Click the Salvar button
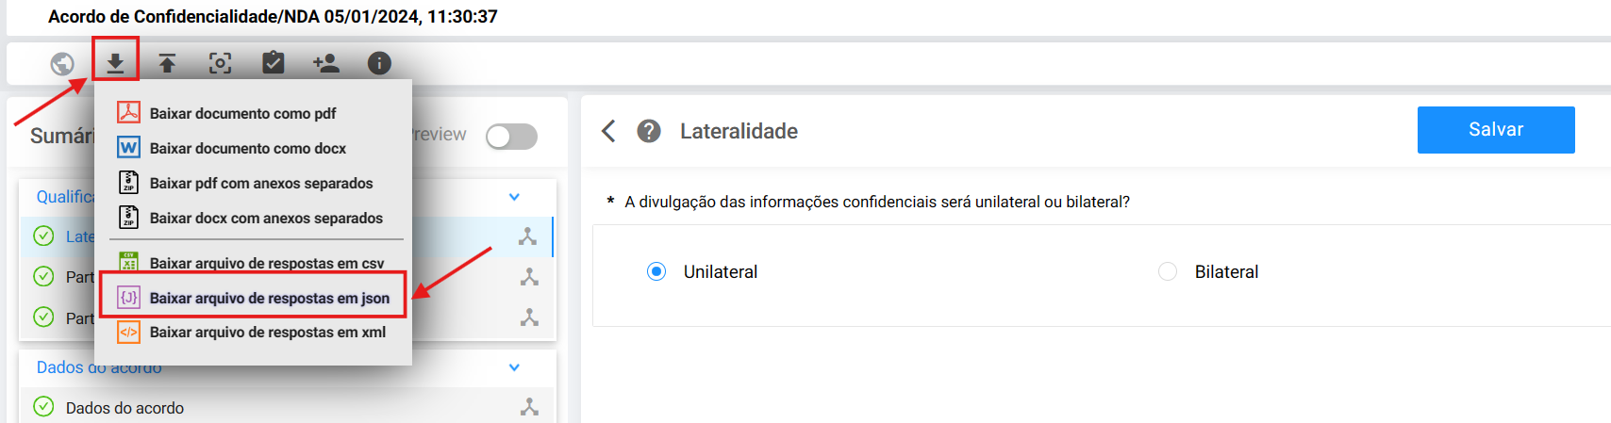1611x423 pixels. coord(1496,130)
